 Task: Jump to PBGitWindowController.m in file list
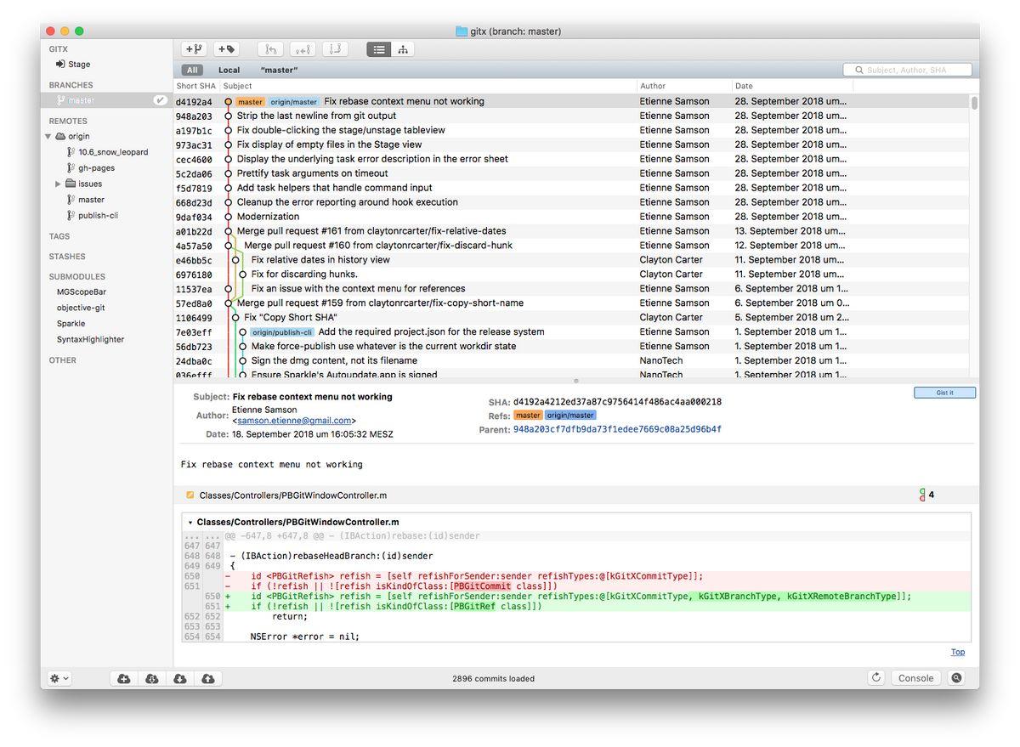[293, 495]
